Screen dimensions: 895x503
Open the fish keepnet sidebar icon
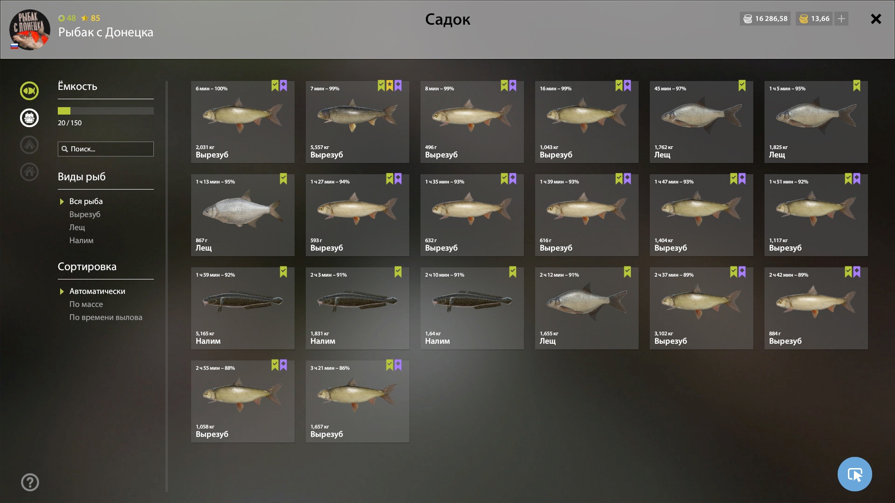[x=29, y=90]
